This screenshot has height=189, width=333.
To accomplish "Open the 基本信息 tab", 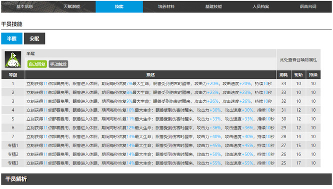I will 24,6.
